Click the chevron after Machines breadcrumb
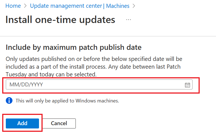The height and width of the screenshot is (134, 216). 134,6
